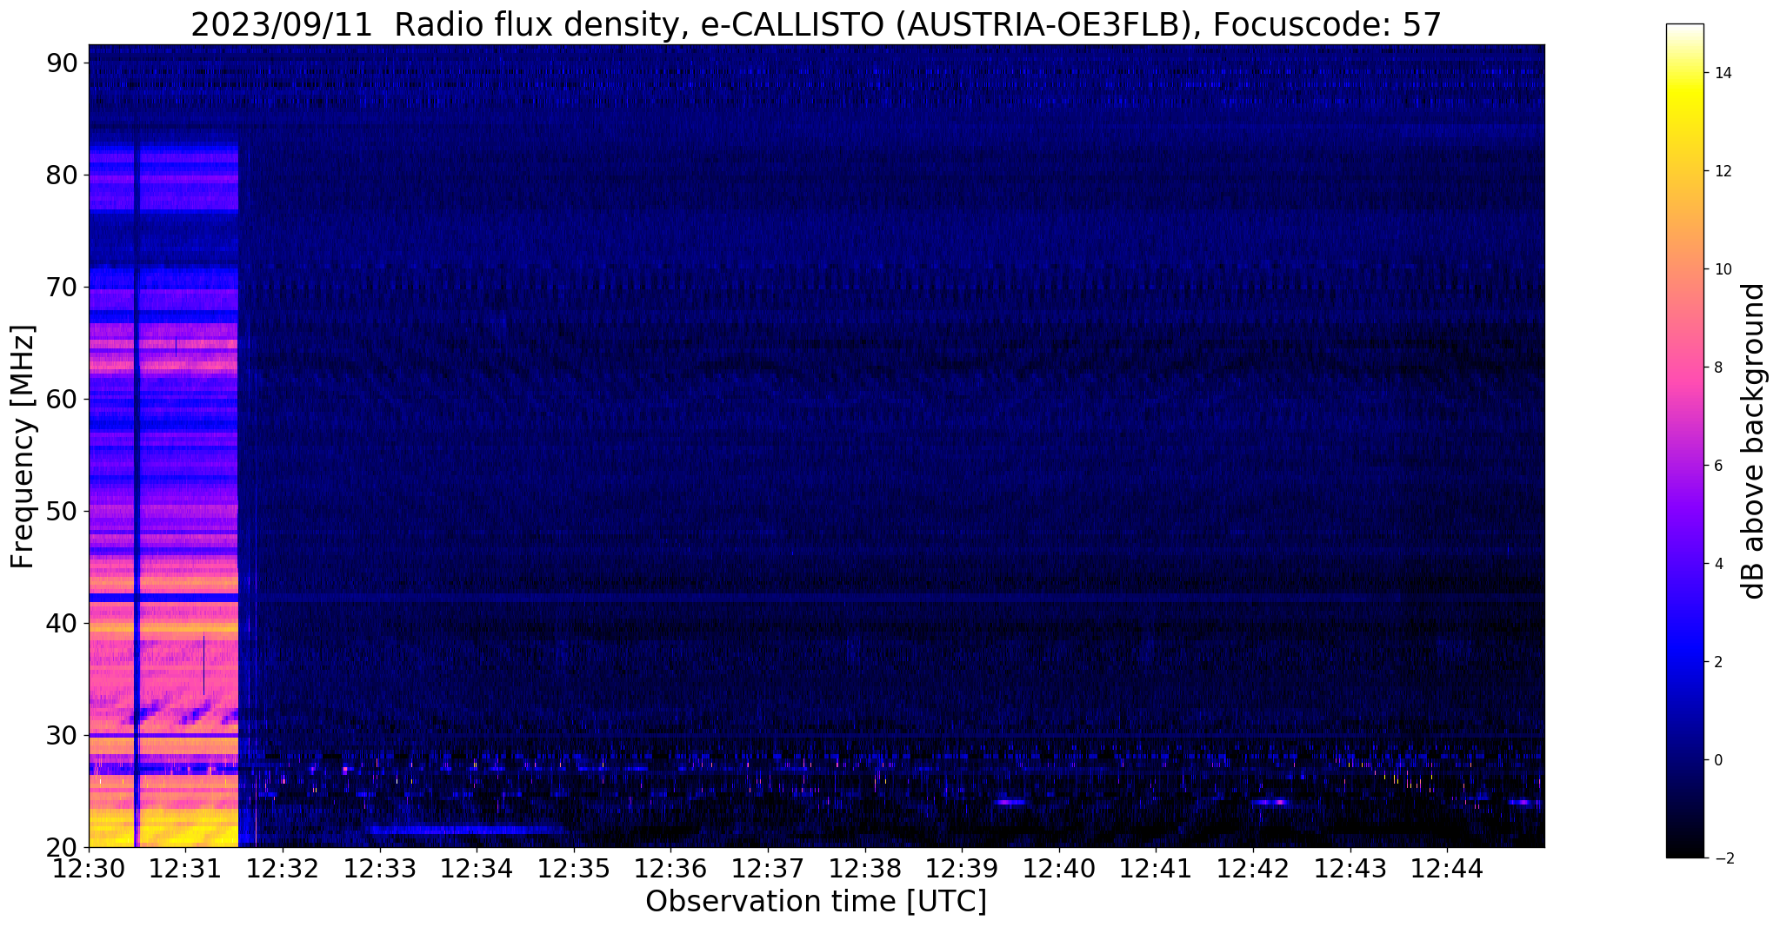
Task: Click the 30 MHz frequency tick label
Action: (x=62, y=735)
